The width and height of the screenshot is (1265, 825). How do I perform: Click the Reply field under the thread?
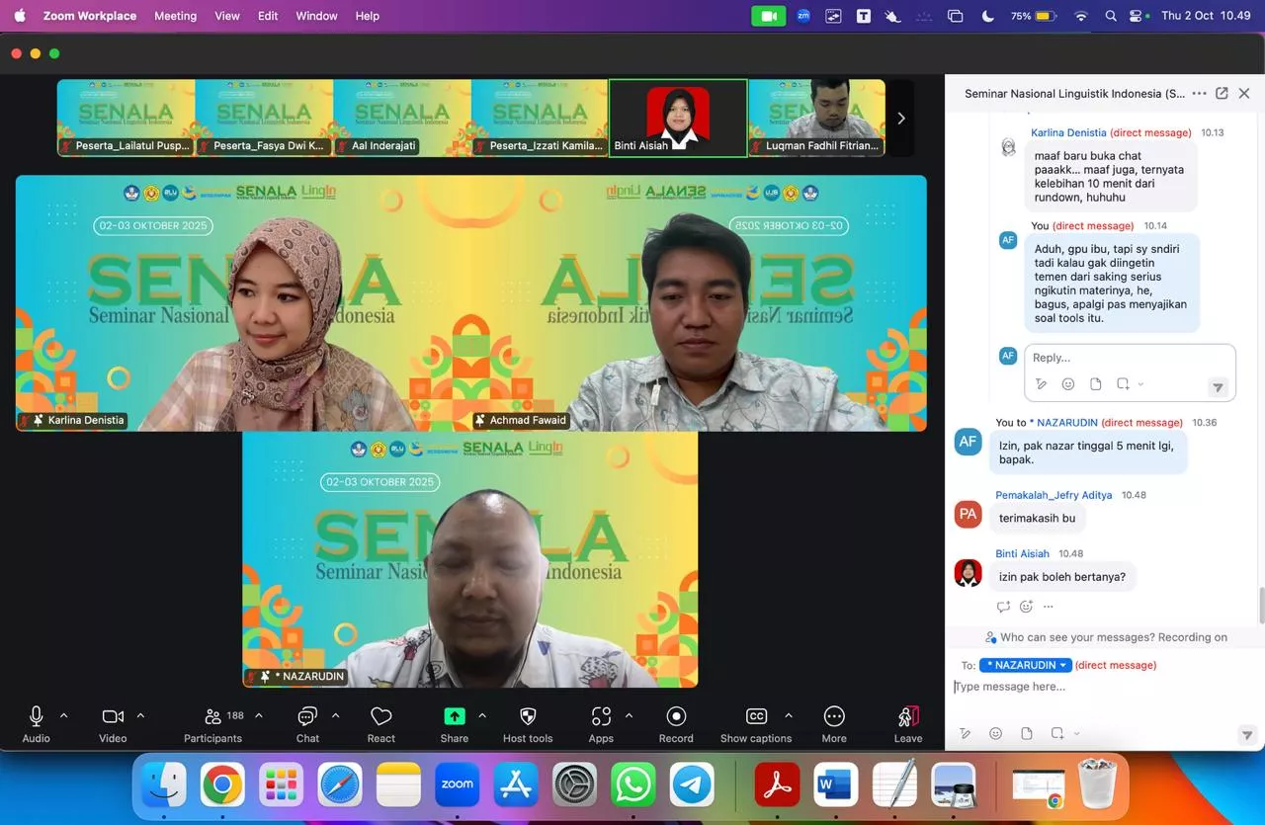coord(1130,358)
